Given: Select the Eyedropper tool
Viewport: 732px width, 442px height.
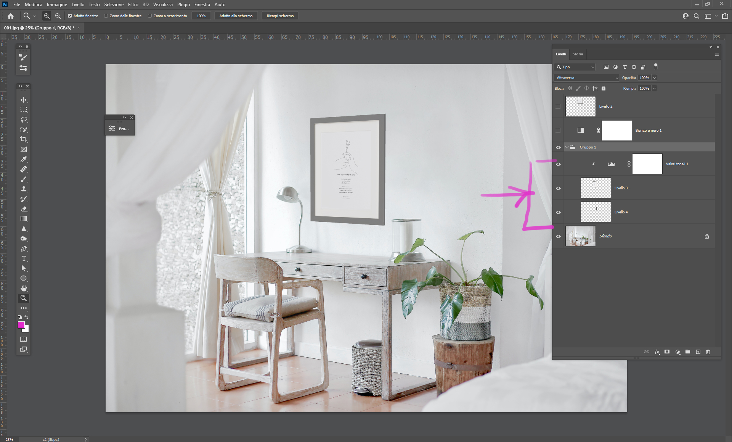Looking at the screenshot, I should tap(24, 159).
